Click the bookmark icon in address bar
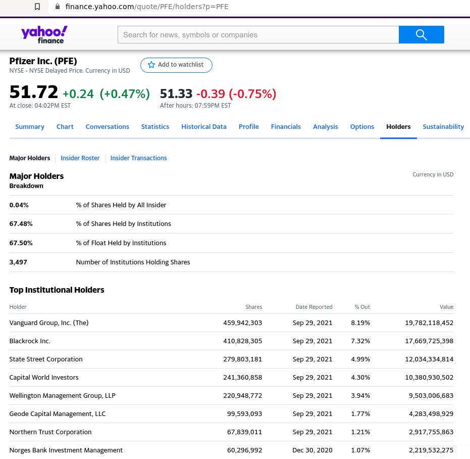Screen dimensions: 470x459 37,7
